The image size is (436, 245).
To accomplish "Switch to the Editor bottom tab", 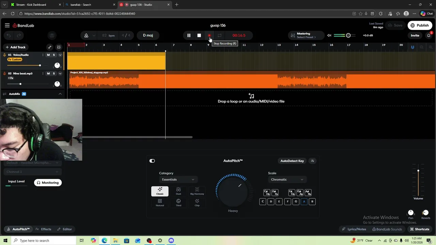I will [x=64, y=229].
